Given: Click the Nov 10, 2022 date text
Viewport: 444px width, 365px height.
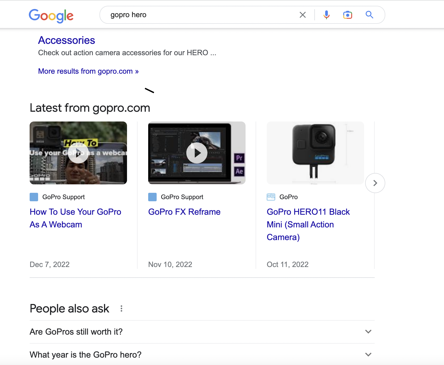Looking at the screenshot, I should (170, 264).
